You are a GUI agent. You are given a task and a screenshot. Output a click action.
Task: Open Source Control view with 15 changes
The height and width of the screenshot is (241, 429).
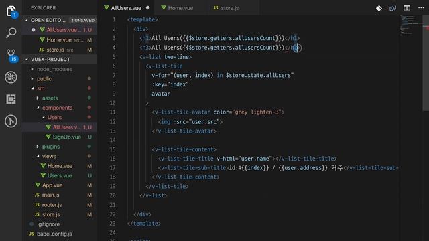[11, 55]
